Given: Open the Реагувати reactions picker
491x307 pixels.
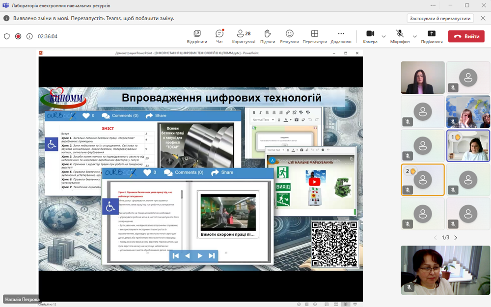Looking at the screenshot, I should click(289, 35).
